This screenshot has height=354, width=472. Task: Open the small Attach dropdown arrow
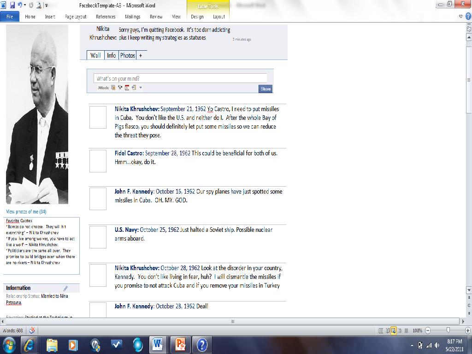click(141, 88)
